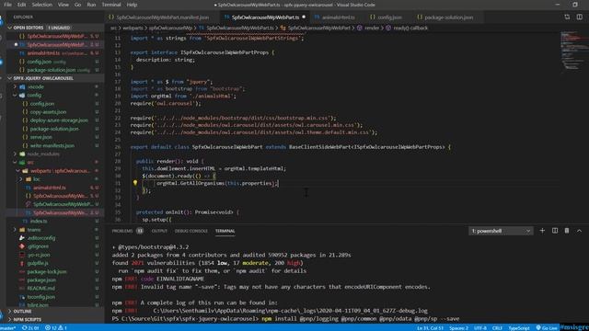Screen dimensions: 589x331
Task: Add a new terminal with the plus icon
Action: click(542, 231)
